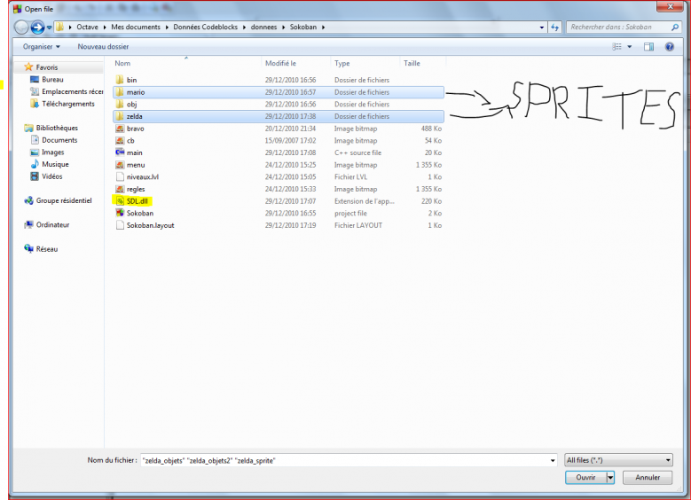This screenshot has width=691, height=500.
Task: Click 'project file' type text
Action: pos(350,214)
